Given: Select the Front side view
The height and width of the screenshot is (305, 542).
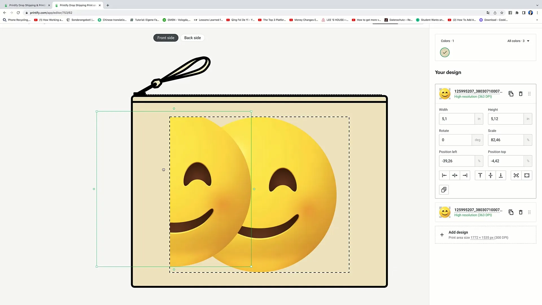Looking at the screenshot, I should [166, 38].
